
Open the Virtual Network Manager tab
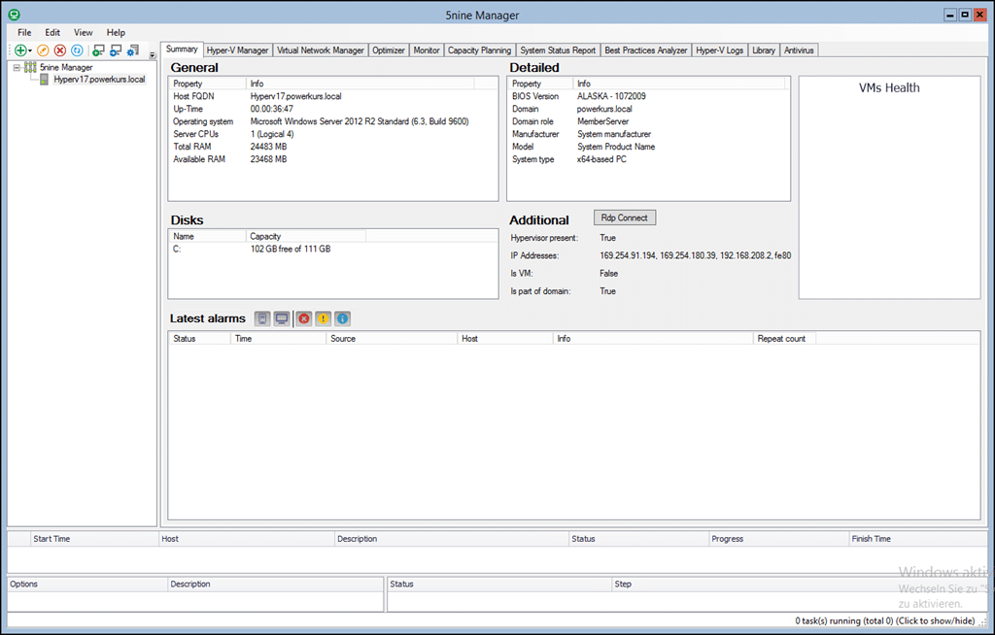[321, 50]
